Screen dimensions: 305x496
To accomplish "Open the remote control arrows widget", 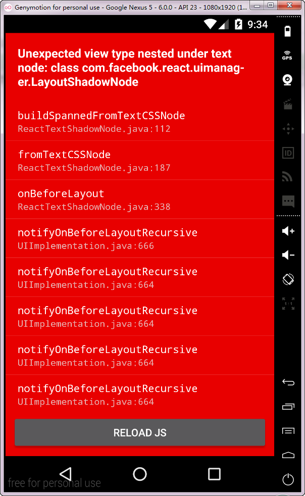I will point(288,129).
